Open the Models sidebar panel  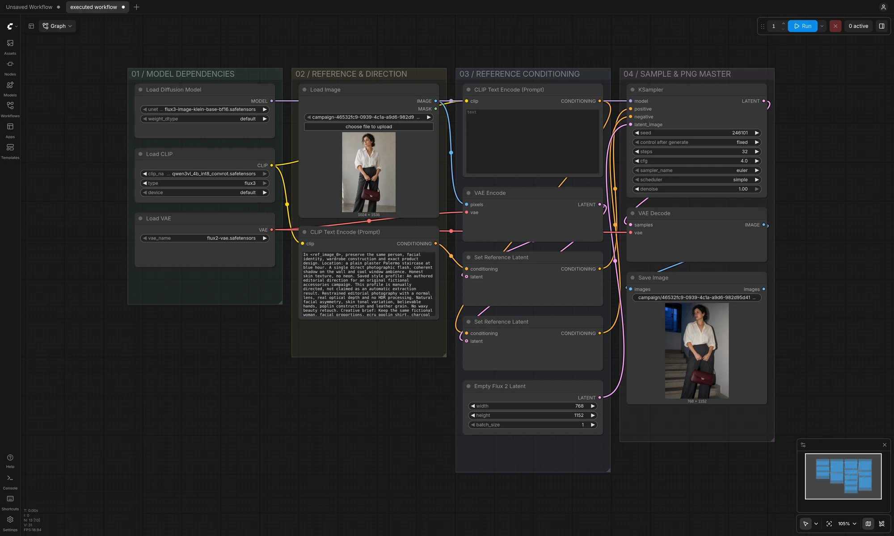pyautogui.click(x=10, y=88)
